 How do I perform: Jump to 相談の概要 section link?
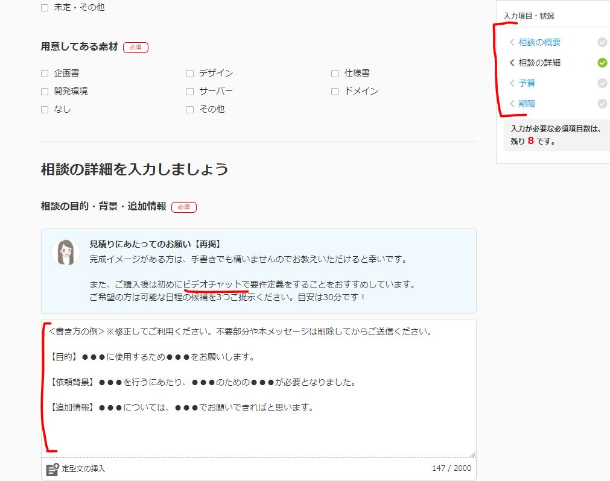point(539,42)
